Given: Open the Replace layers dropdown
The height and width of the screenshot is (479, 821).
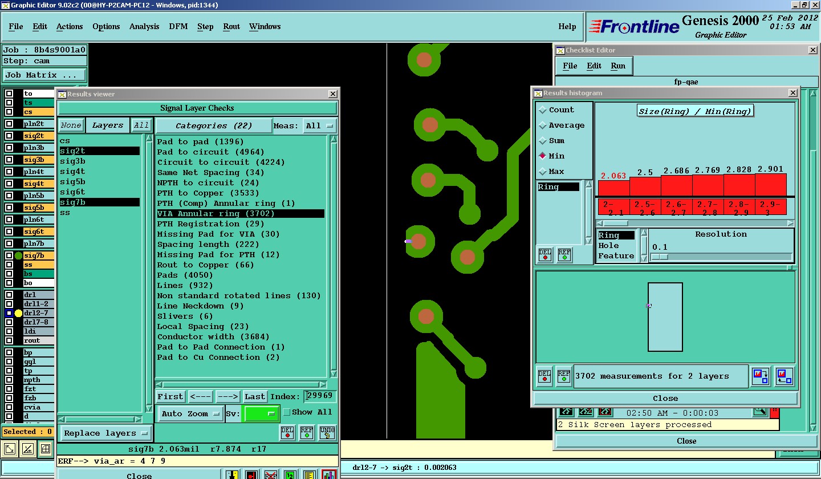Looking at the screenshot, I should pos(107,433).
